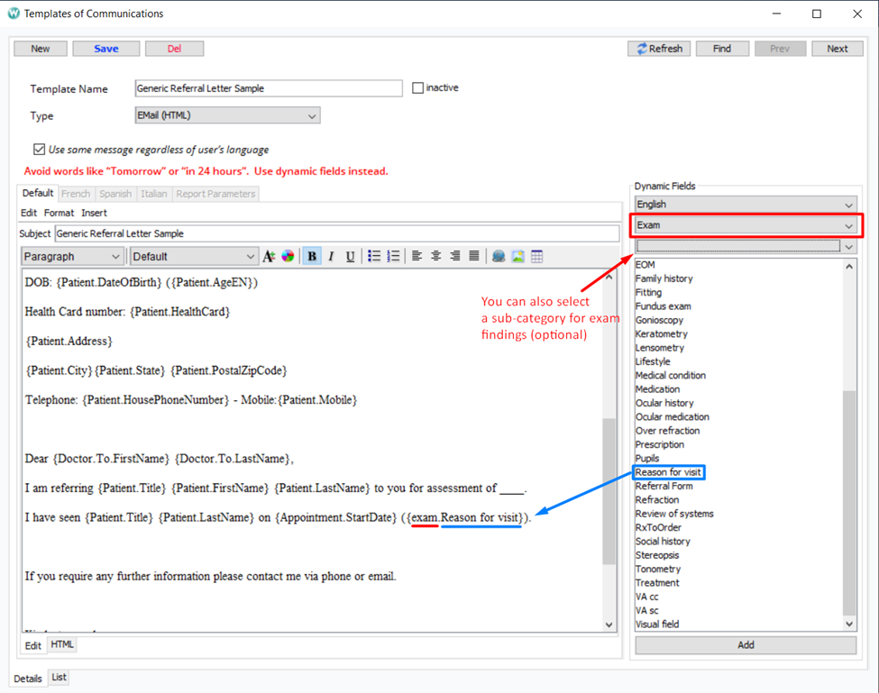This screenshot has width=879, height=693.
Task: Open the text color picker
Action: [x=288, y=257]
